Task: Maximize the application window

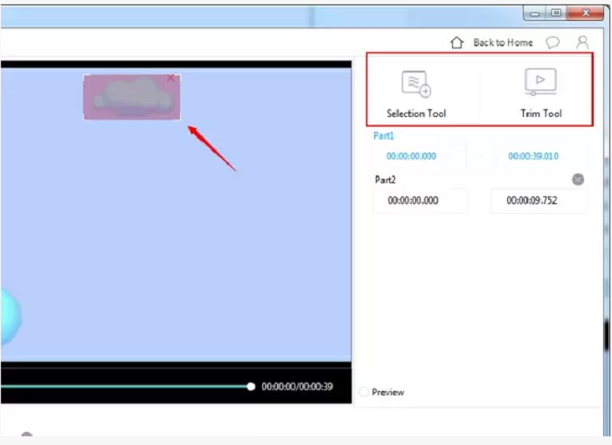Action: (x=556, y=13)
